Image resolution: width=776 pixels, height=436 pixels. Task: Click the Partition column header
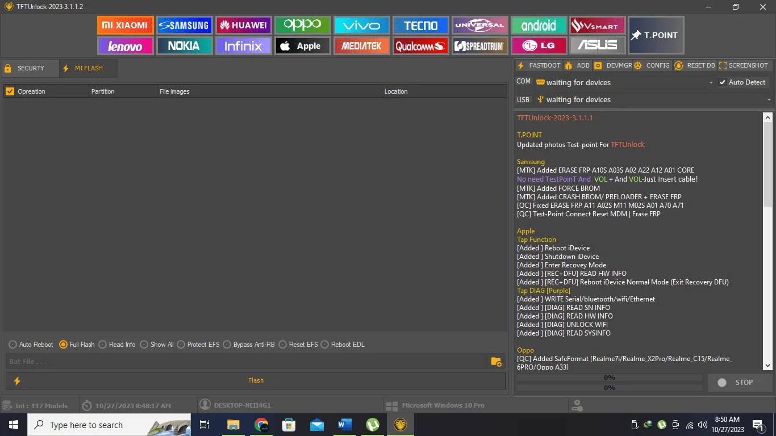pos(123,91)
